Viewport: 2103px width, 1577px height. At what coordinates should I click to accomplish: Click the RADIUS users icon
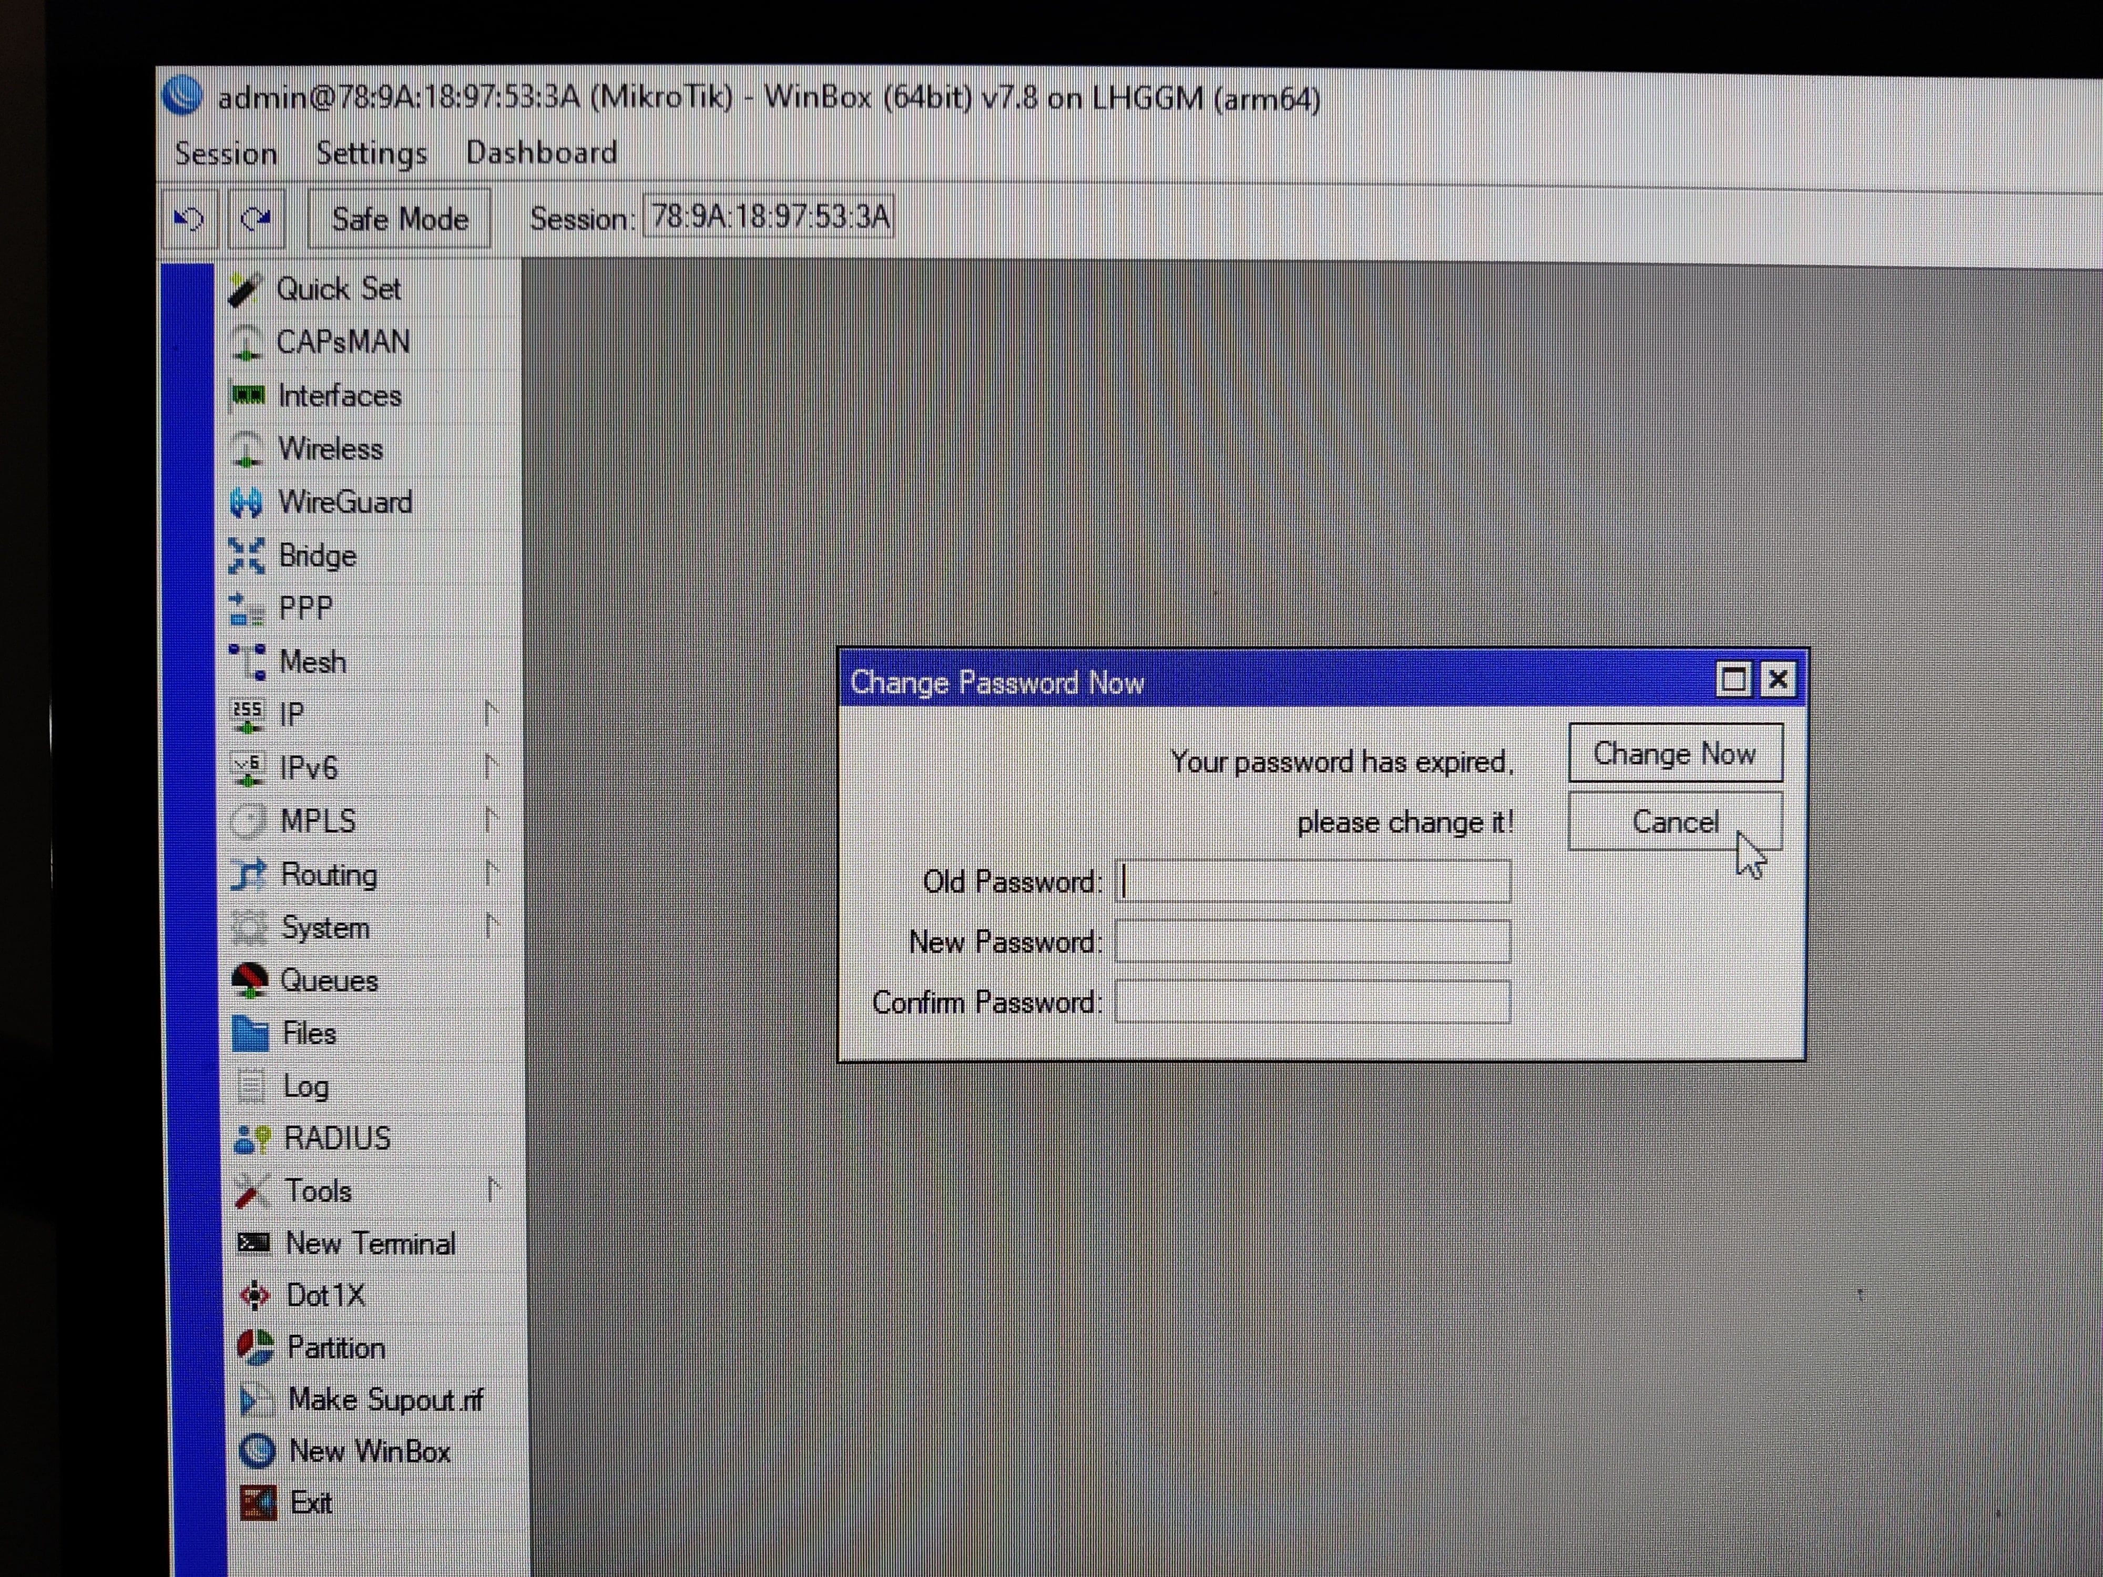point(252,1138)
